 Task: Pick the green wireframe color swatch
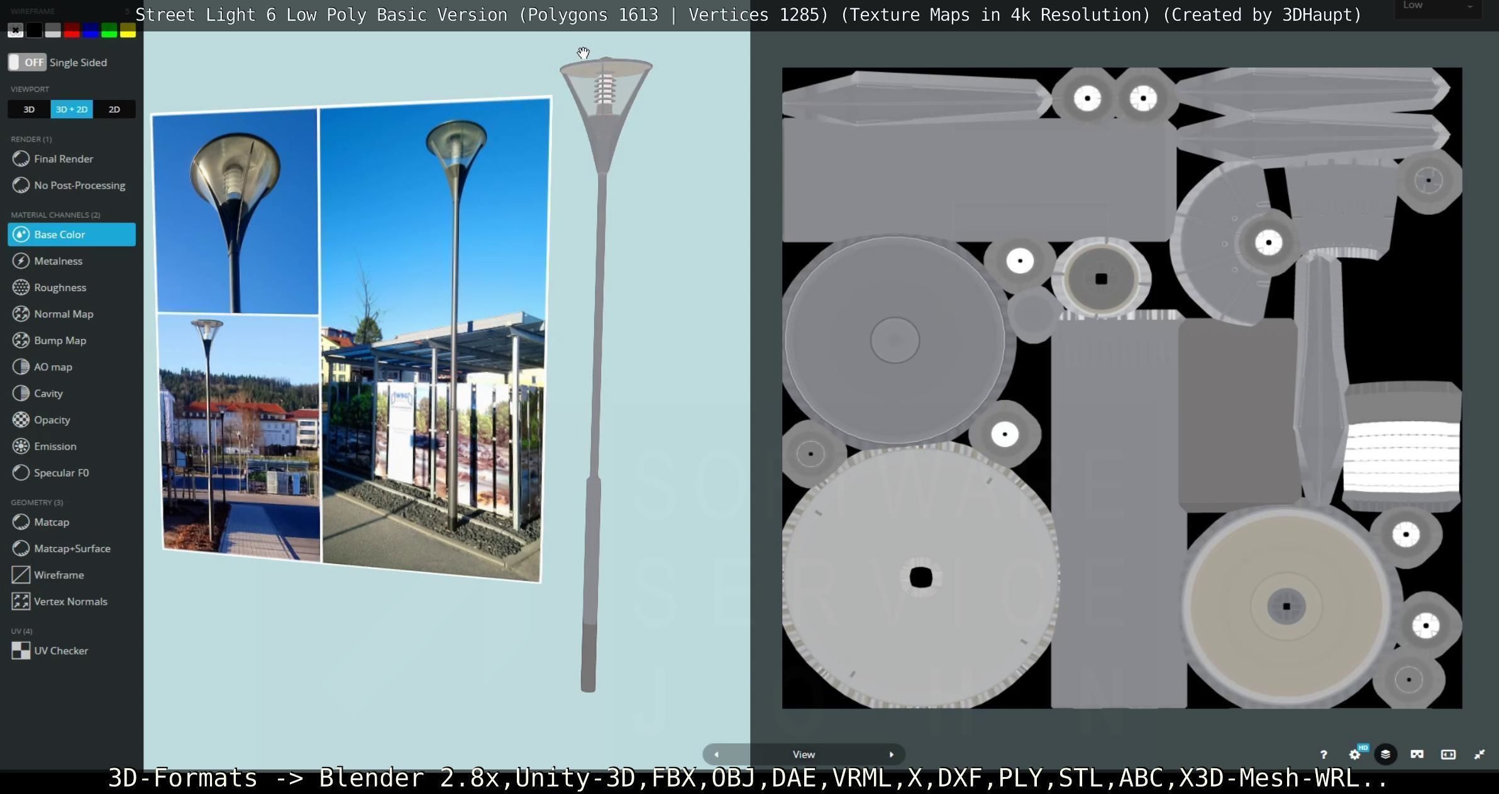click(x=109, y=30)
